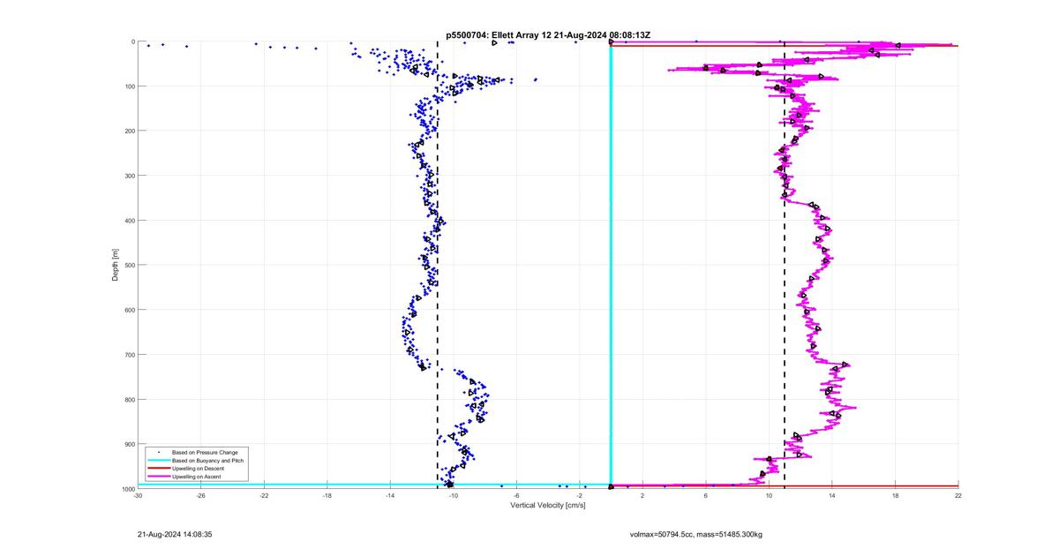
Task: Click the positive '18' velocity axis tick label
Action: tap(895, 495)
